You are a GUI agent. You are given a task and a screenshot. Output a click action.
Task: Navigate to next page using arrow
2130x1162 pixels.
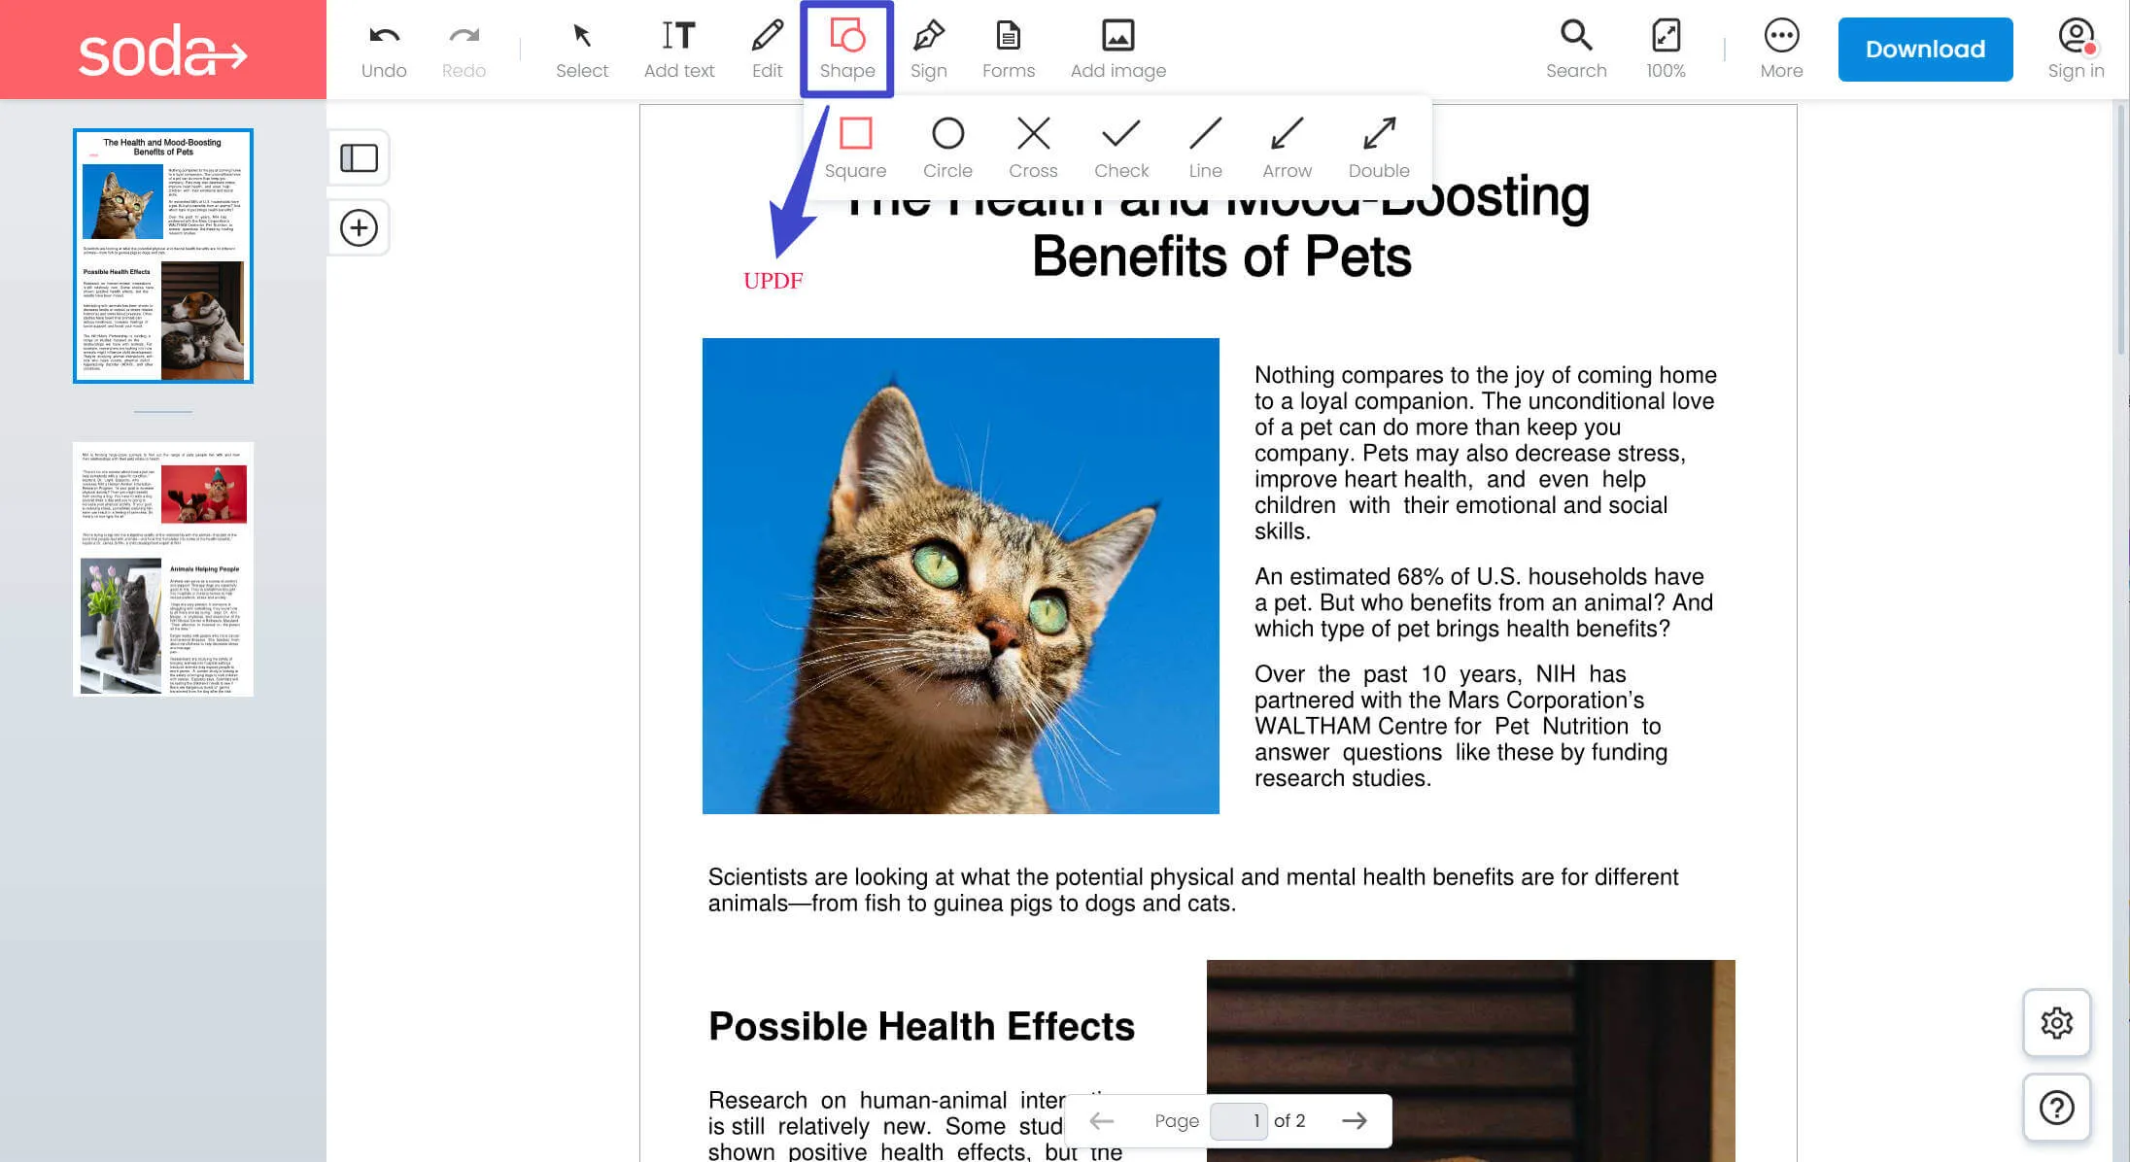1354,1119
